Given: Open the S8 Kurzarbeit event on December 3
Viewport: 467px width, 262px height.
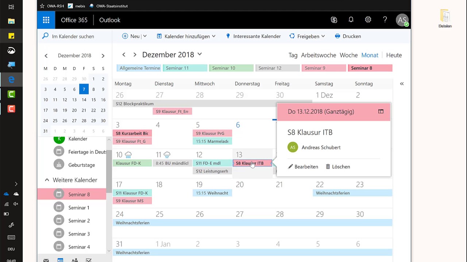Looking at the screenshot, I should click(x=132, y=133).
